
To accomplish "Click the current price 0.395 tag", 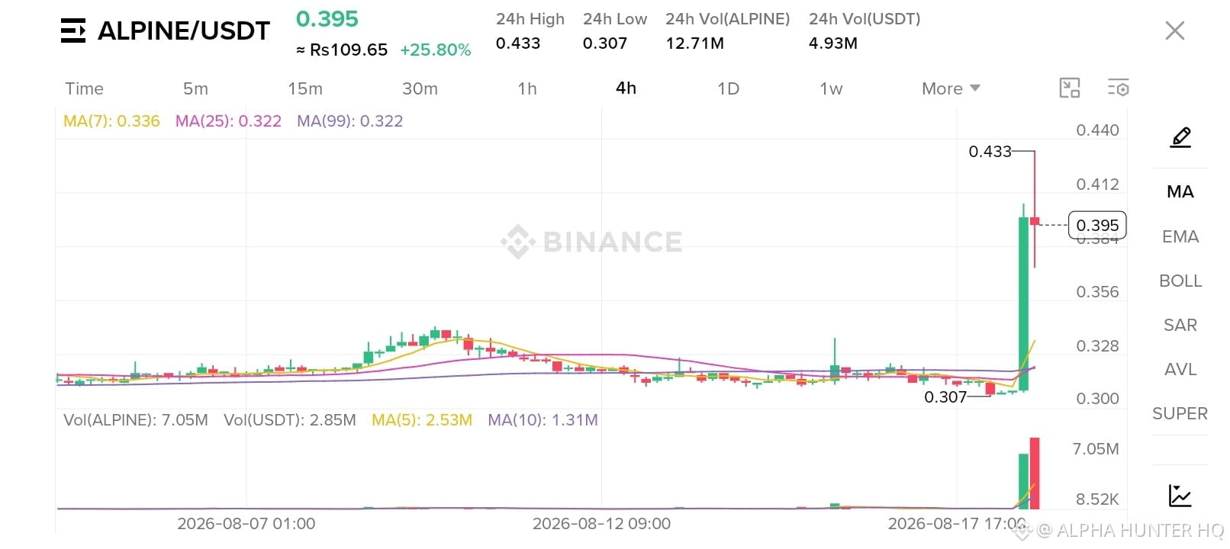I will [x=1097, y=225].
